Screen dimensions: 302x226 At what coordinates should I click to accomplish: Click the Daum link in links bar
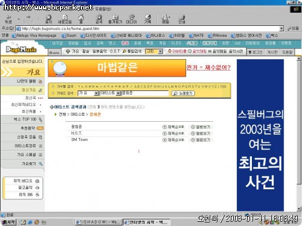69,36
